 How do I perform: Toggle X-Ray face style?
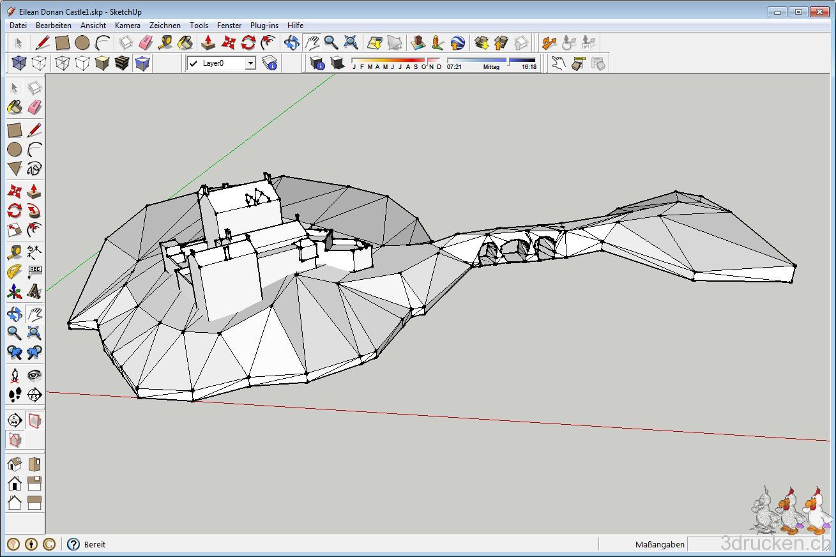pyautogui.click(x=19, y=63)
